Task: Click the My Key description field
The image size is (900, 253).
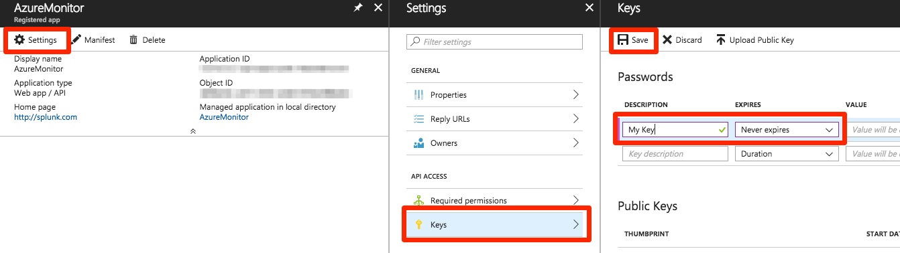Action: coord(675,130)
